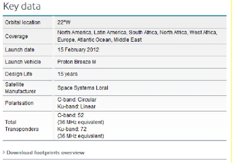The image size is (233, 163).
Task: Select the 15 February 2012 value
Action: click(78, 50)
